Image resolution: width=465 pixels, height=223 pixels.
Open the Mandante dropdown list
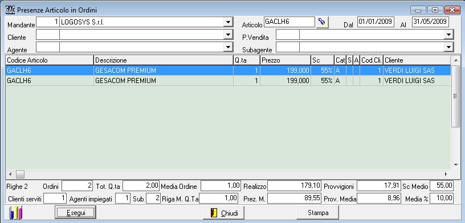pos(228,22)
